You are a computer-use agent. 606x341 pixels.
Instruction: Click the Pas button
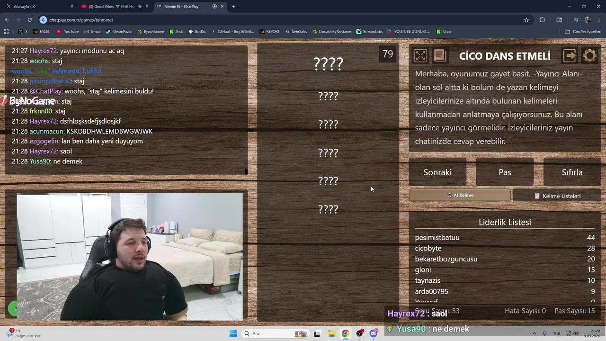pyautogui.click(x=505, y=172)
